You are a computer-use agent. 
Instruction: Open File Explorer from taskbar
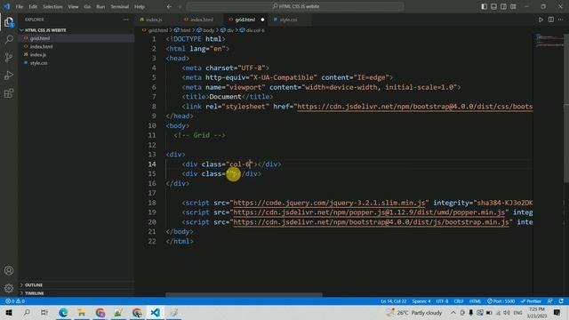(x=82, y=312)
